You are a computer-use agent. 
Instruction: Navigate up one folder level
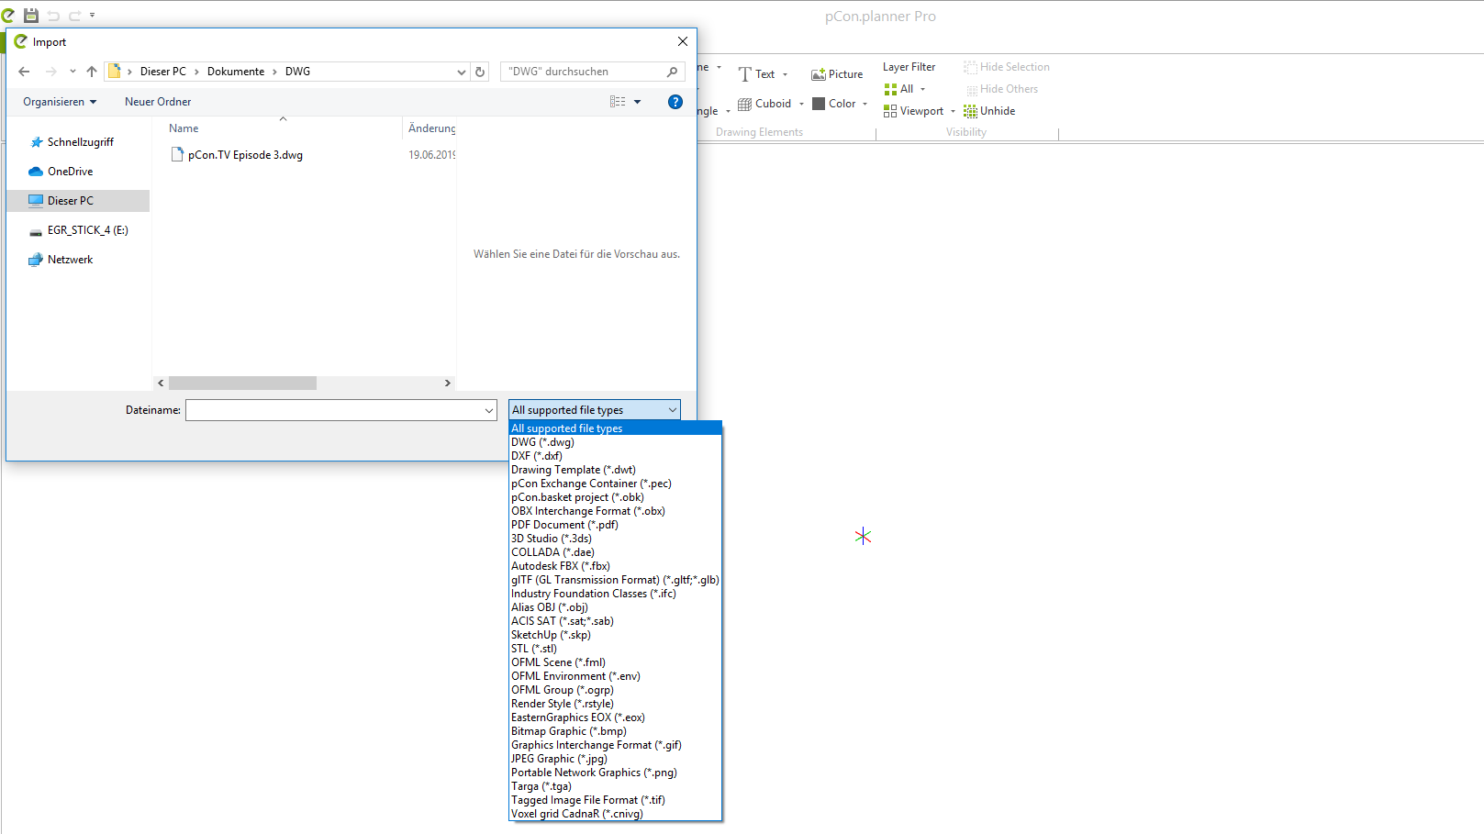pyautogui.click(x=92, y=72)
